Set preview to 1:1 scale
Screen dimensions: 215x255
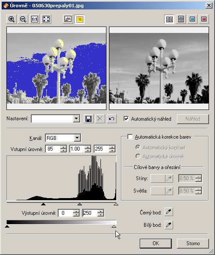35,19
